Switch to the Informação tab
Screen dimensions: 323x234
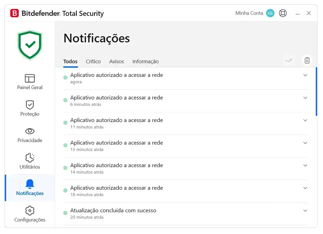(x=145, y=61)
